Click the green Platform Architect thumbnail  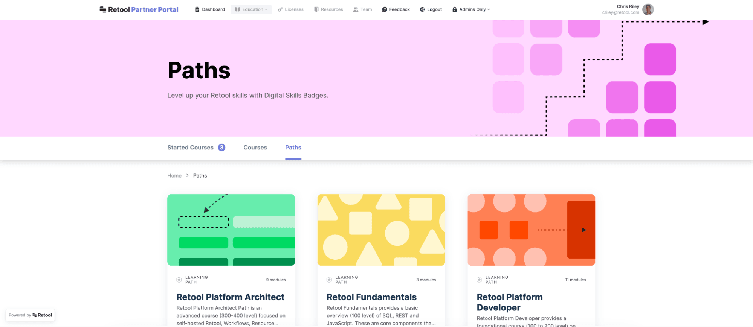(231, 230)
